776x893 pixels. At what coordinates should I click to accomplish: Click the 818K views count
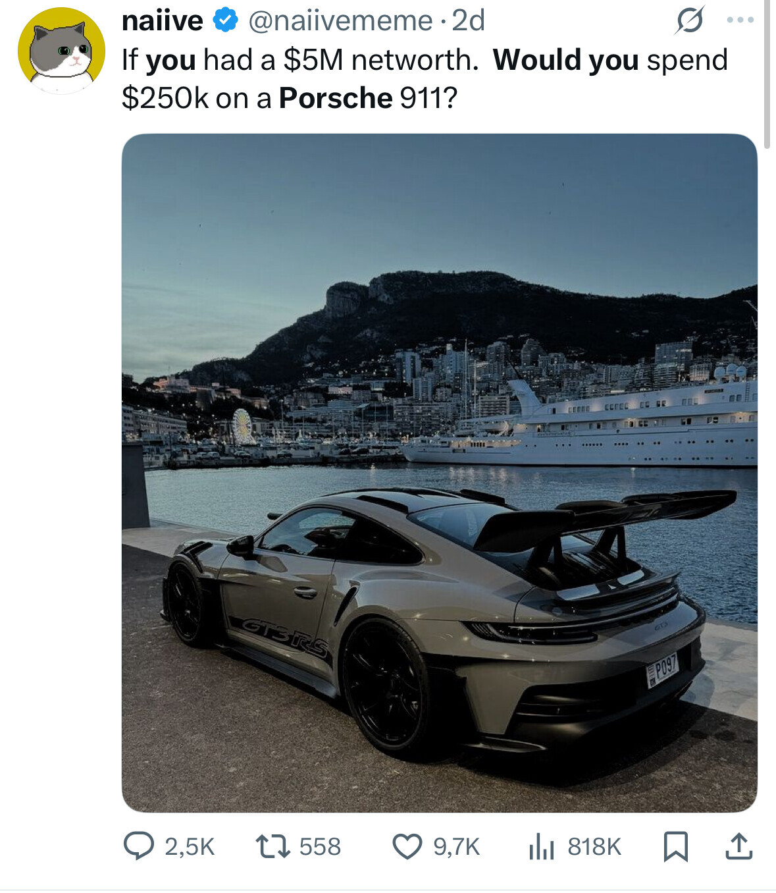click(594, 847)
